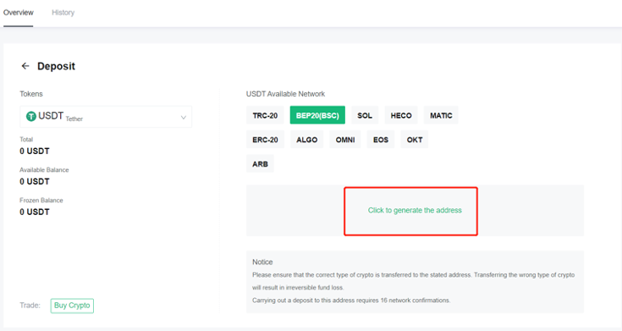
Task: Pick the ERC-20 network
Action: (x=266, y=140)
